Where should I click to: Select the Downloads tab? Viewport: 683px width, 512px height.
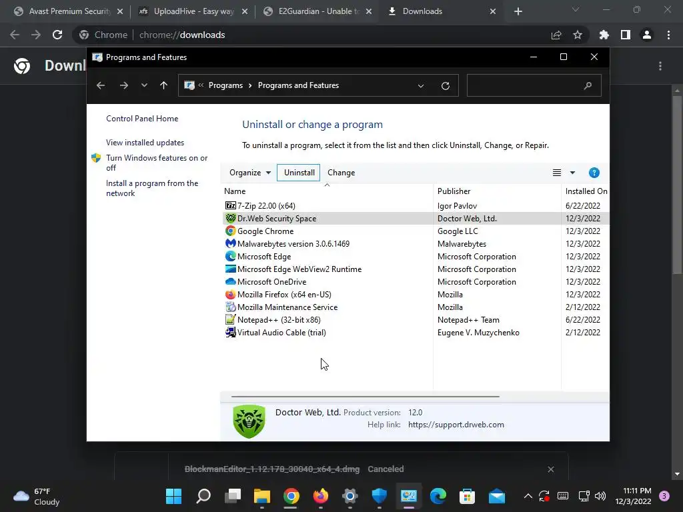[442, 11]
